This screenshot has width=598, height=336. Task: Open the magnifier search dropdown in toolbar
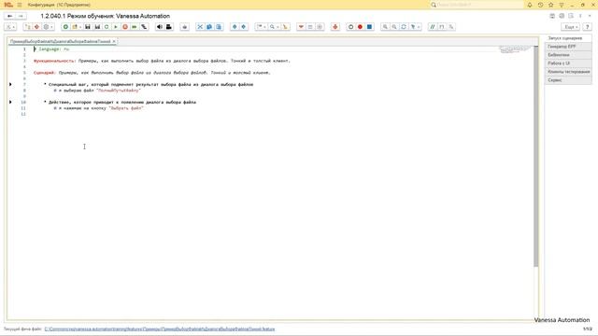point(274,27)
